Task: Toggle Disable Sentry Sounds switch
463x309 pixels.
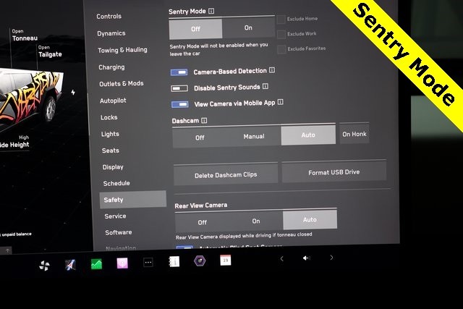Action: click(x=179, y=88)
